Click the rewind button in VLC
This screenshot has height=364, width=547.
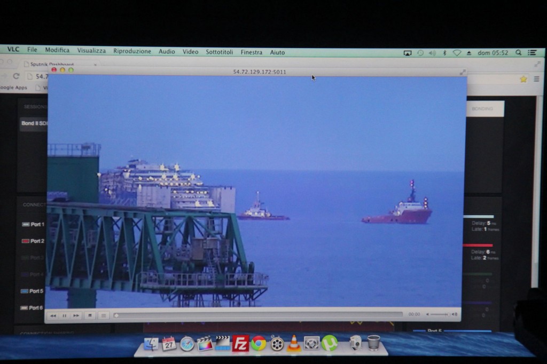(52, 315)
